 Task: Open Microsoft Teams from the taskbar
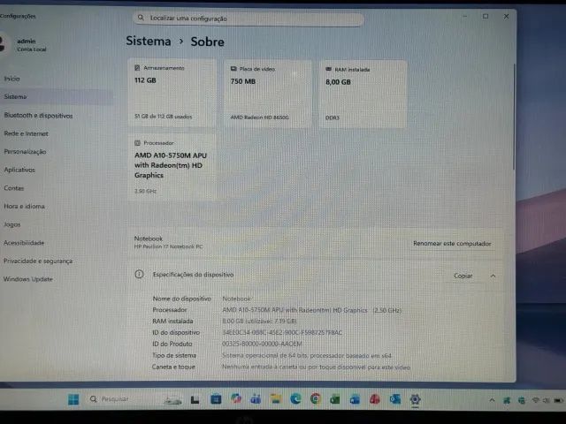tap(256, 399)
